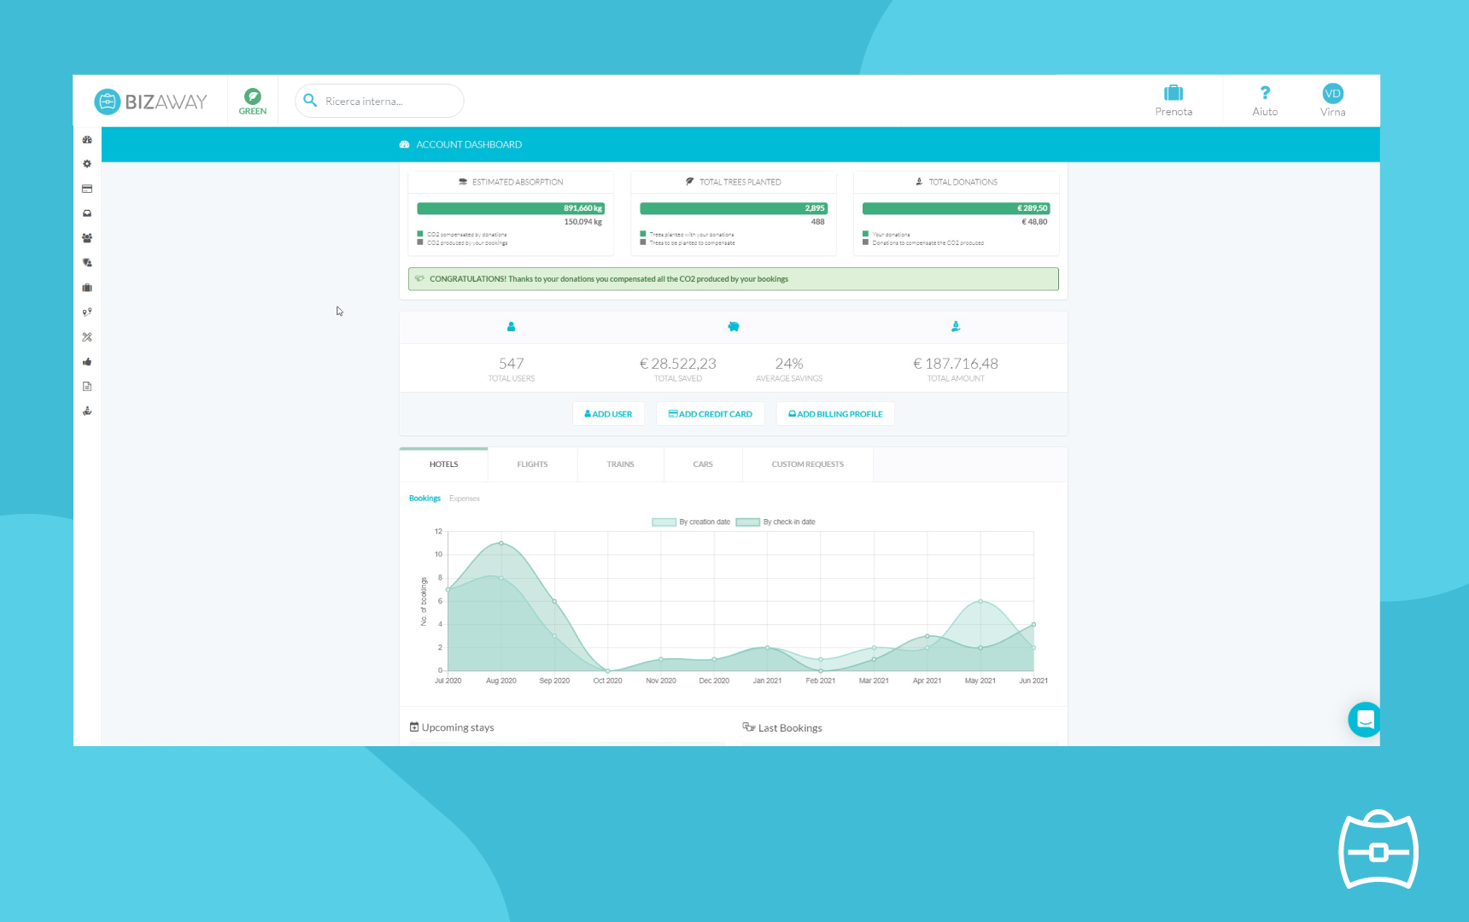This screenshot has height=922, width=1469.
Task: Click the total users person icon
Action: (512, 326)
